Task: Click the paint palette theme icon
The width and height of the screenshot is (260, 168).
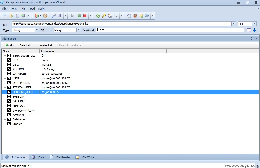Action: tap(45, 16)
